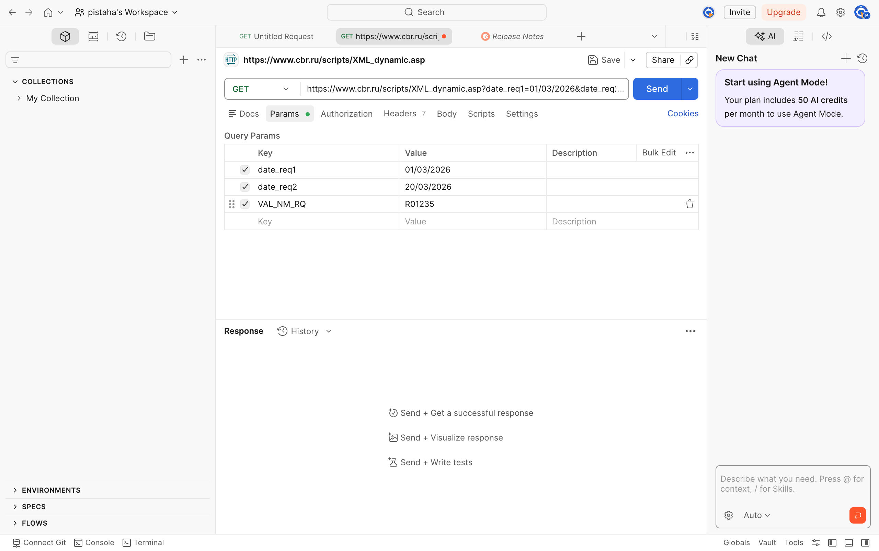Uncheck the VAL_NM_RQ parameter checkbox

coord(245,204)
